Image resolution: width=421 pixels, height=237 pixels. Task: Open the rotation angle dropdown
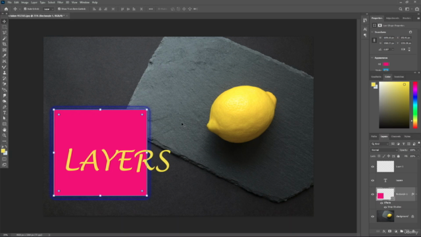(393, 49)
